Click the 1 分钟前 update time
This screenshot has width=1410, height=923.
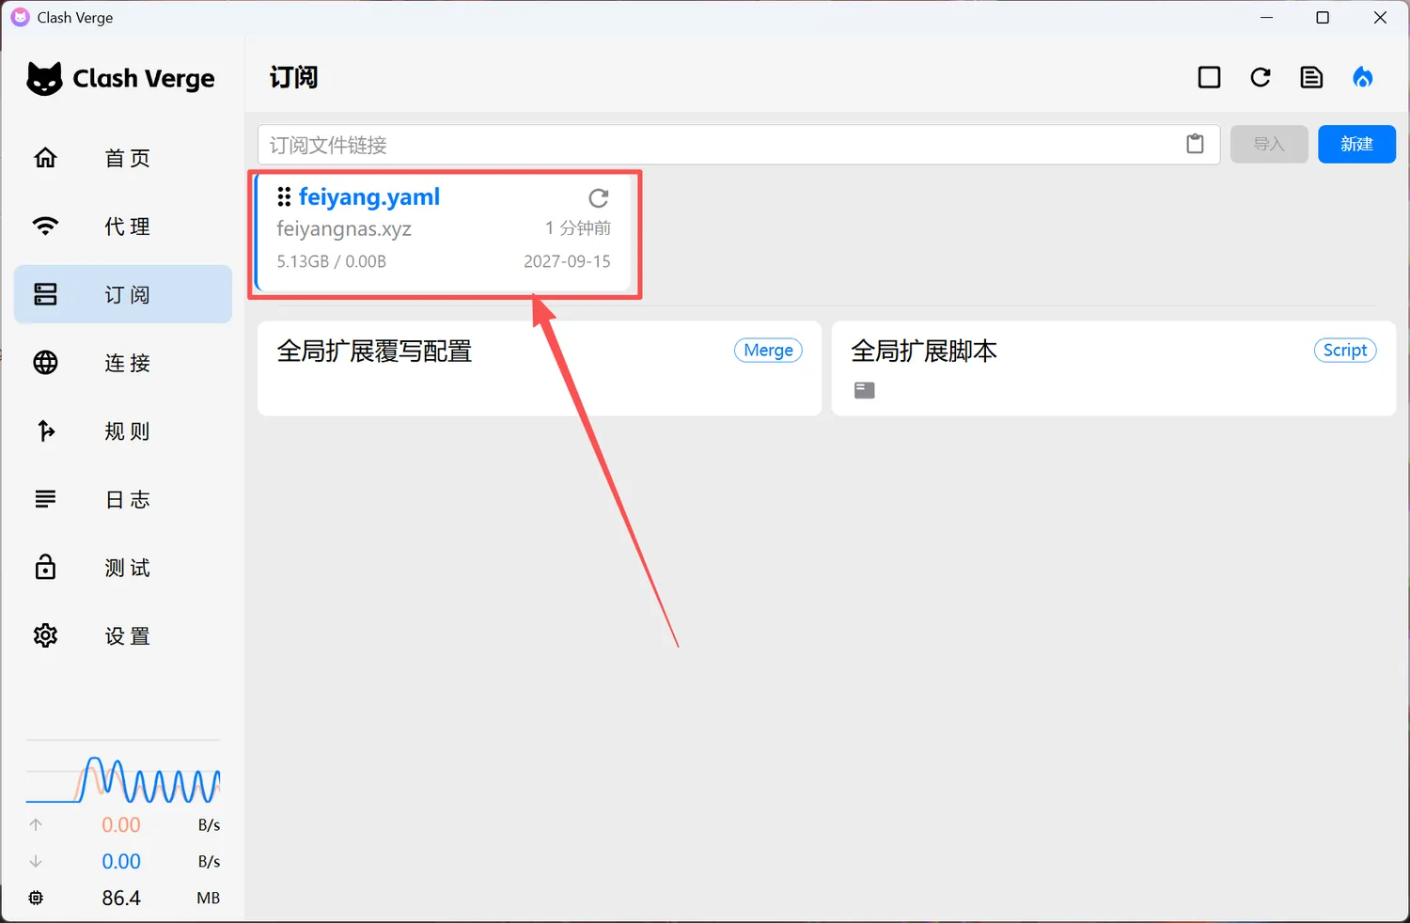point(577,228)
